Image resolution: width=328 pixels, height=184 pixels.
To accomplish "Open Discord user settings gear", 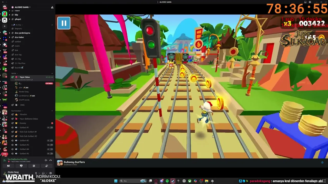I will tap(50, 173).
